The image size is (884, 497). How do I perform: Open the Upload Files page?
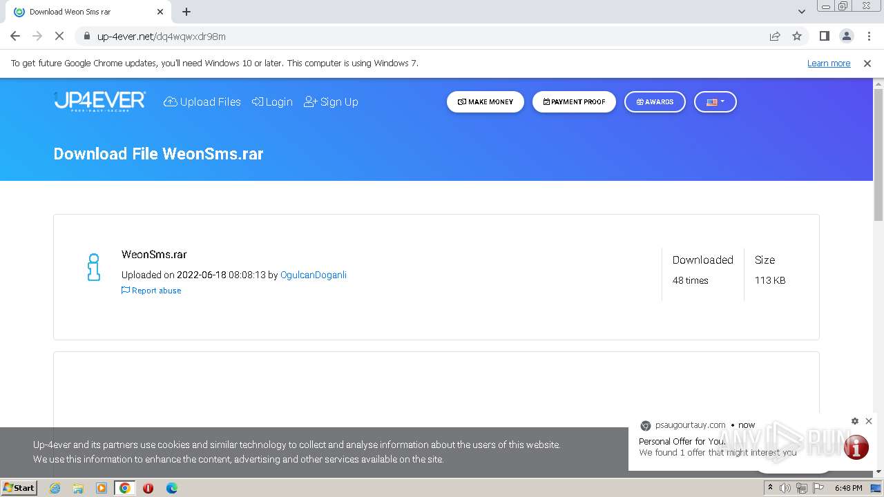202,101
